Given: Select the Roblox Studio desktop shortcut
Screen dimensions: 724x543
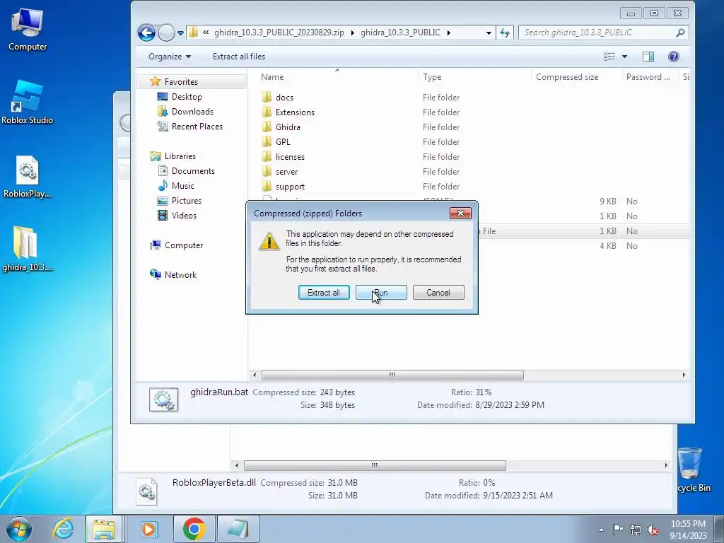Looking at the screenshot, I should pyautogui.click(x=28, y=102).
